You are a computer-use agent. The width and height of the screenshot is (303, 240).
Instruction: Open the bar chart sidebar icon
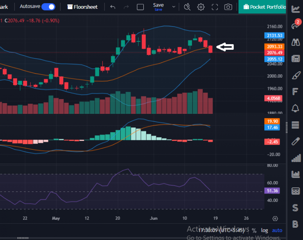(x=296, y=174)
